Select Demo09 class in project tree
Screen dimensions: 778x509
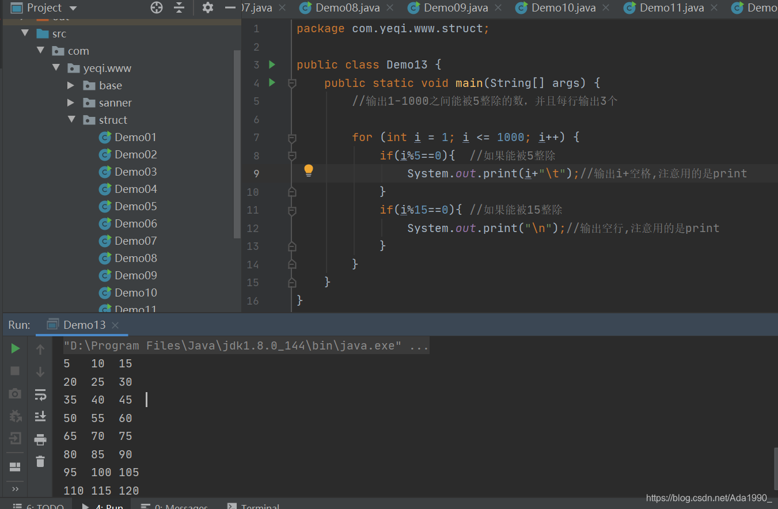tap(128, 275)
